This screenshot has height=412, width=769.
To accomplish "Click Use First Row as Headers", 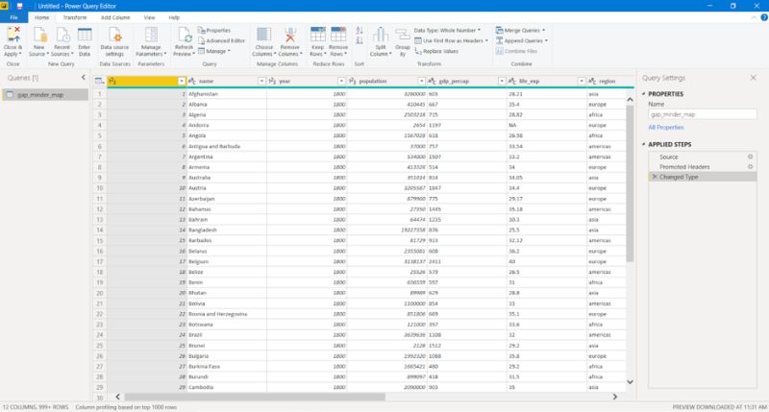I will point(451,40).
